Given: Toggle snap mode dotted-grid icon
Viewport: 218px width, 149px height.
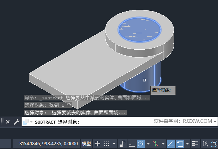Looking at the screenshot, I should point(107,143).
